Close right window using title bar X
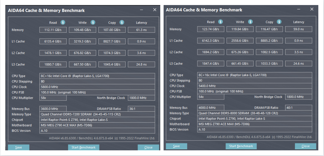This screenshot has height=156, width=324. (x=312, y=9)
